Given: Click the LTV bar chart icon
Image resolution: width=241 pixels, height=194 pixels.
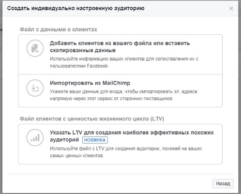Looking at the screenshot, I should pos(35,137).
